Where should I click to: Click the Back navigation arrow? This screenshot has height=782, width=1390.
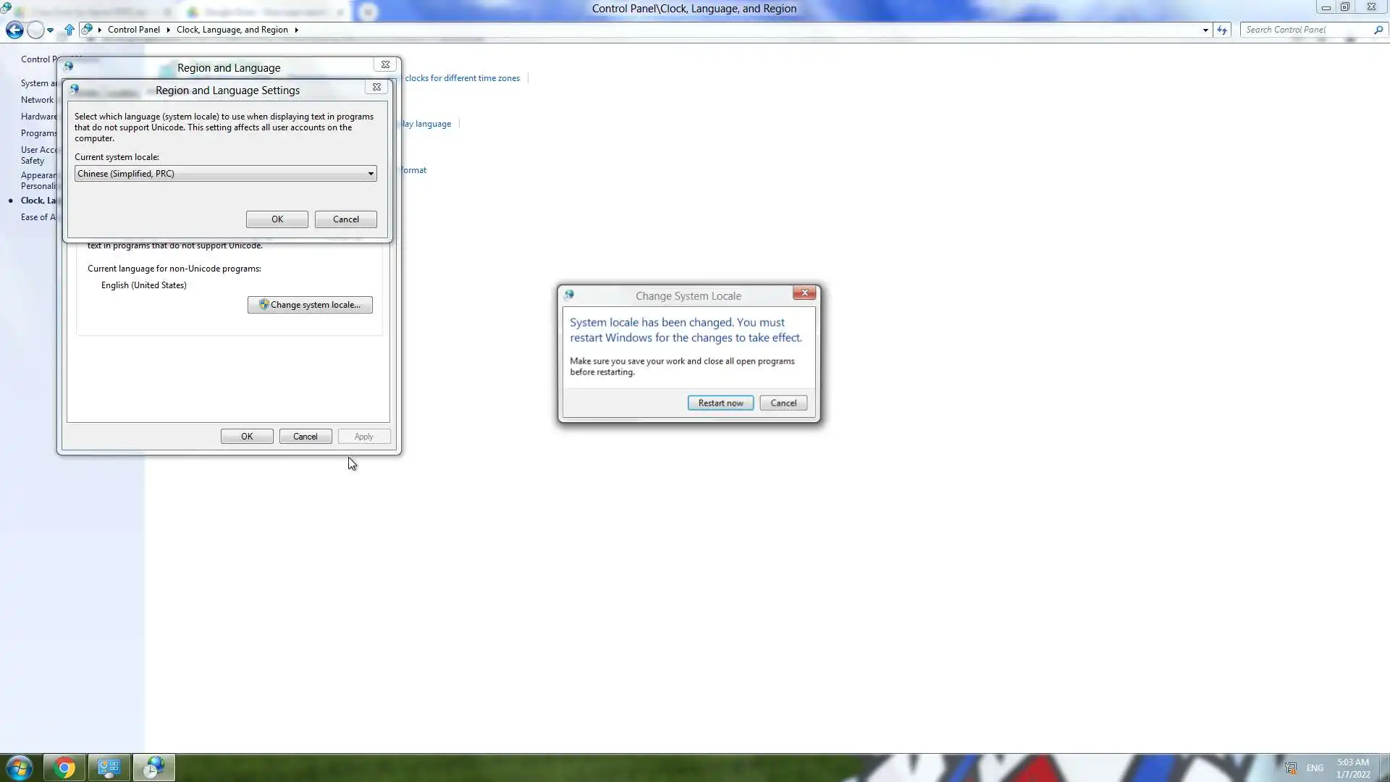point(14,30)
